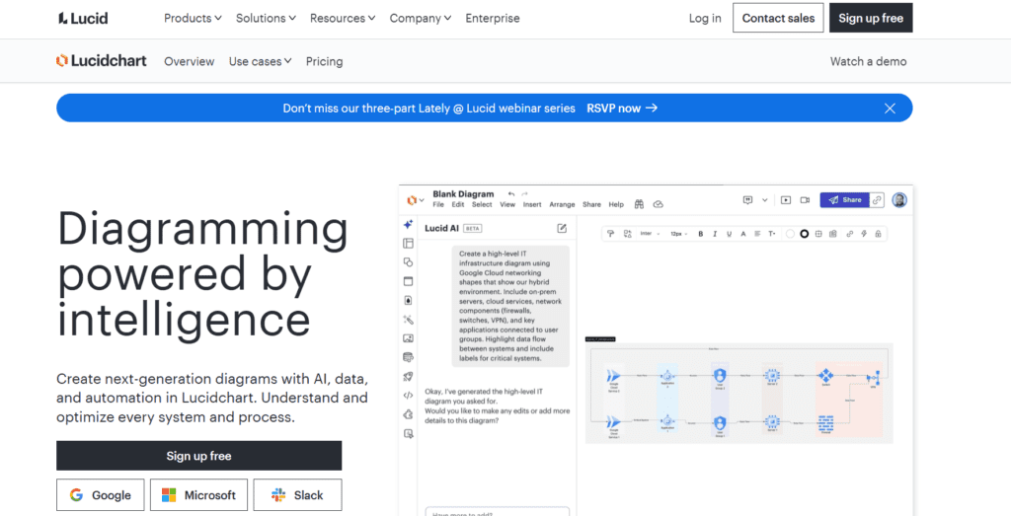Click the RSVP now link in the banner
Viewport: 1011px width, 516px height.
622,109
